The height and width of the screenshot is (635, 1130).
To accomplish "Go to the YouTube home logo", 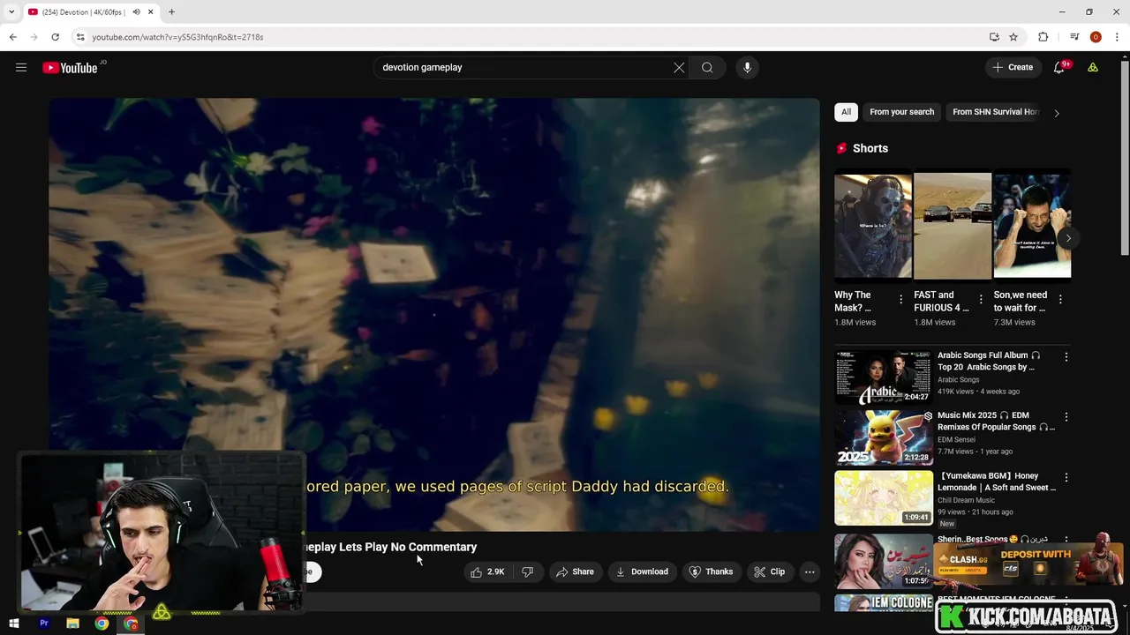I will tap(70, 68).
